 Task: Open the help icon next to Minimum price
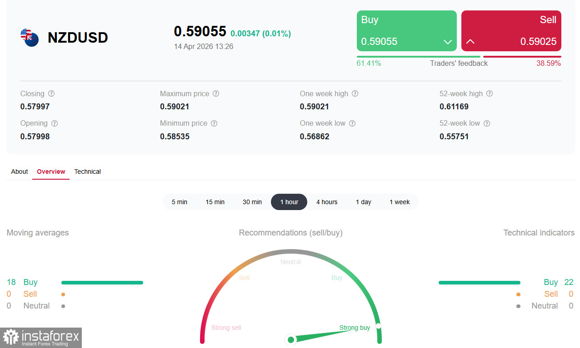[x=214, y=123]
